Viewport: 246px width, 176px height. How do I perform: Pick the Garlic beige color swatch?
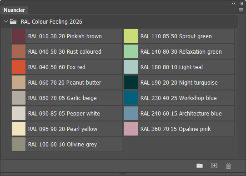19,98
